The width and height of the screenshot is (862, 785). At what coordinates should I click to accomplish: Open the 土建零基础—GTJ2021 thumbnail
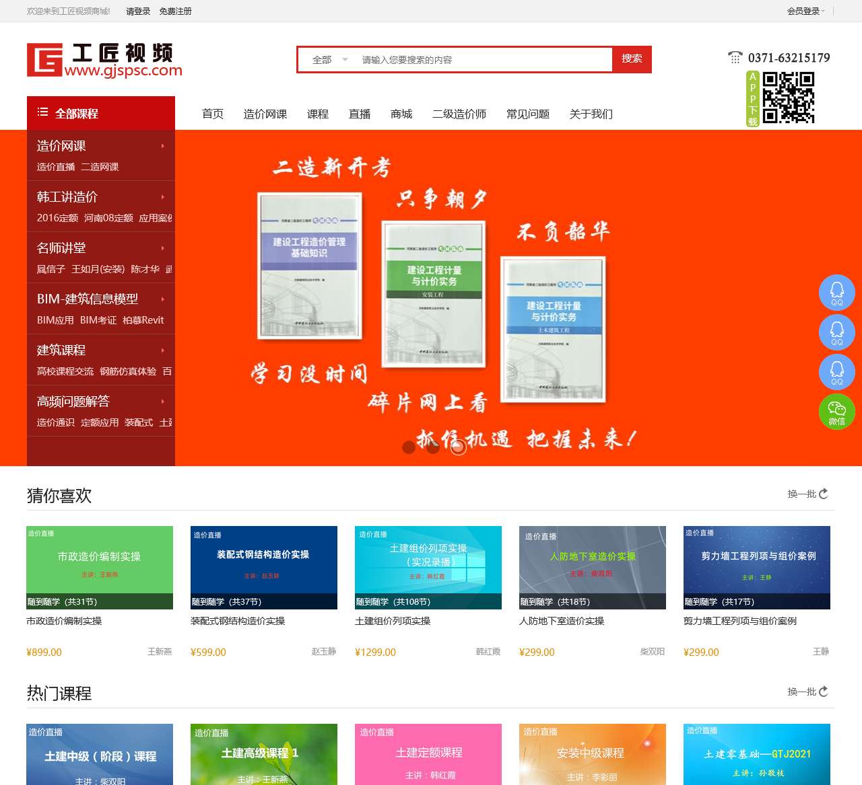[757, 754]
